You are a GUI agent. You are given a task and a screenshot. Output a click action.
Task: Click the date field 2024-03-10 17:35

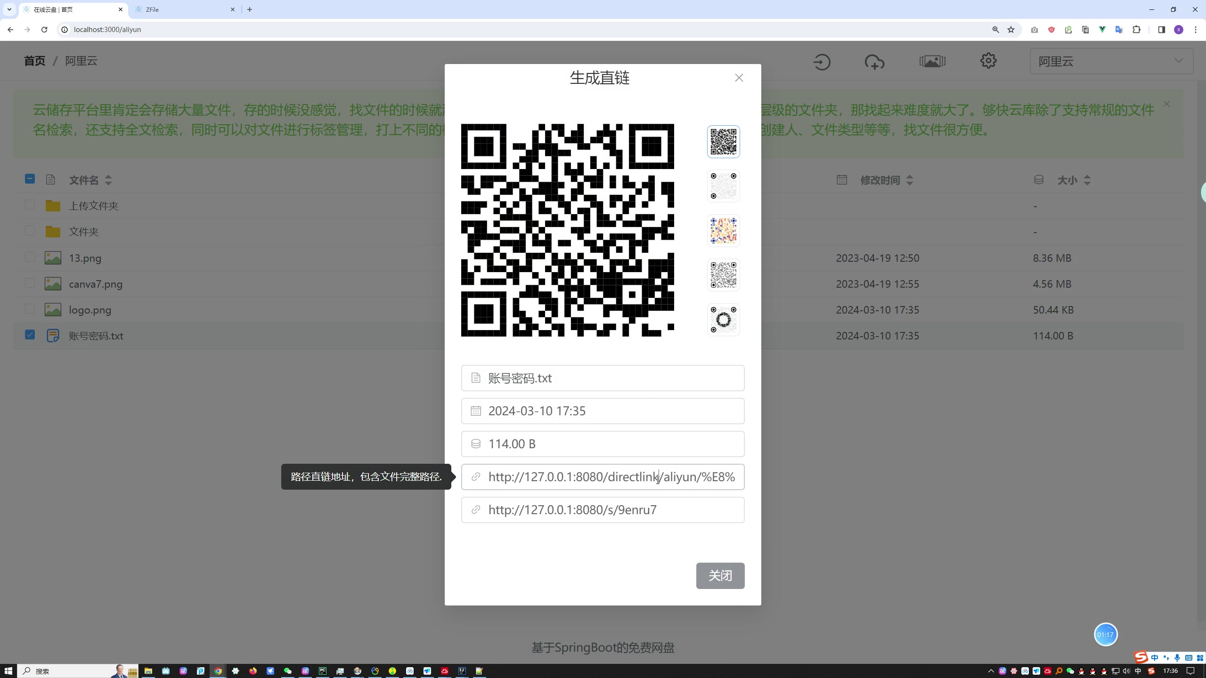pyautogui.click(x=603, y=411)
